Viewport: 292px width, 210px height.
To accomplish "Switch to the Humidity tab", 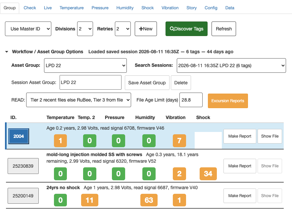I will click(125, 8).
